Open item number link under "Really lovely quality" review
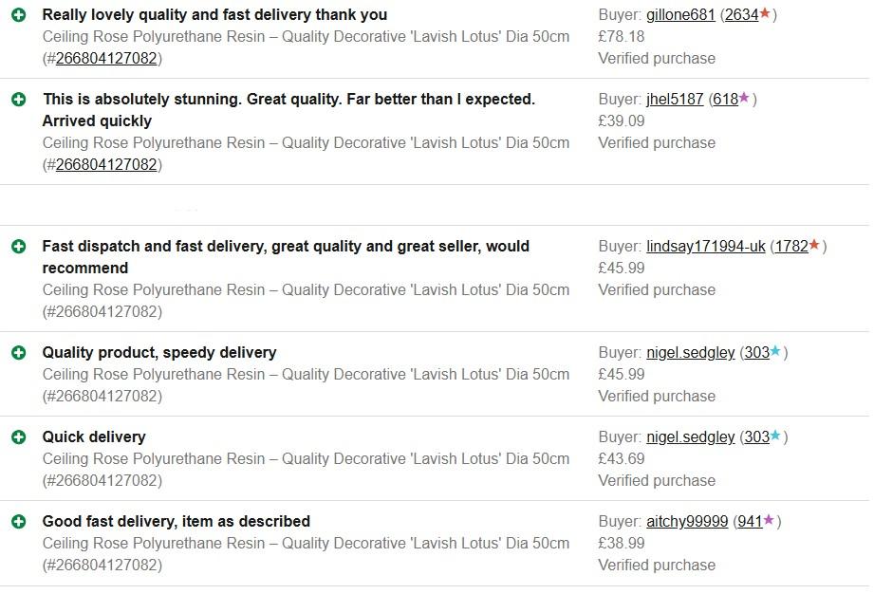This screenshot has width=874, height=594. (106, 59)
